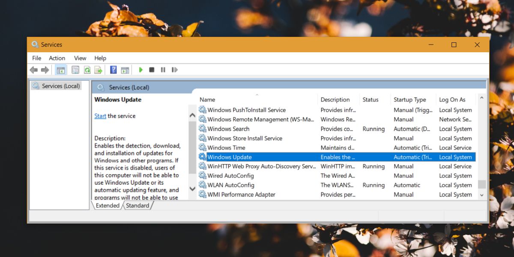Click the gear icon beside Windows PushToInstall Service
The image size is (514, 257).
[202, 110]
